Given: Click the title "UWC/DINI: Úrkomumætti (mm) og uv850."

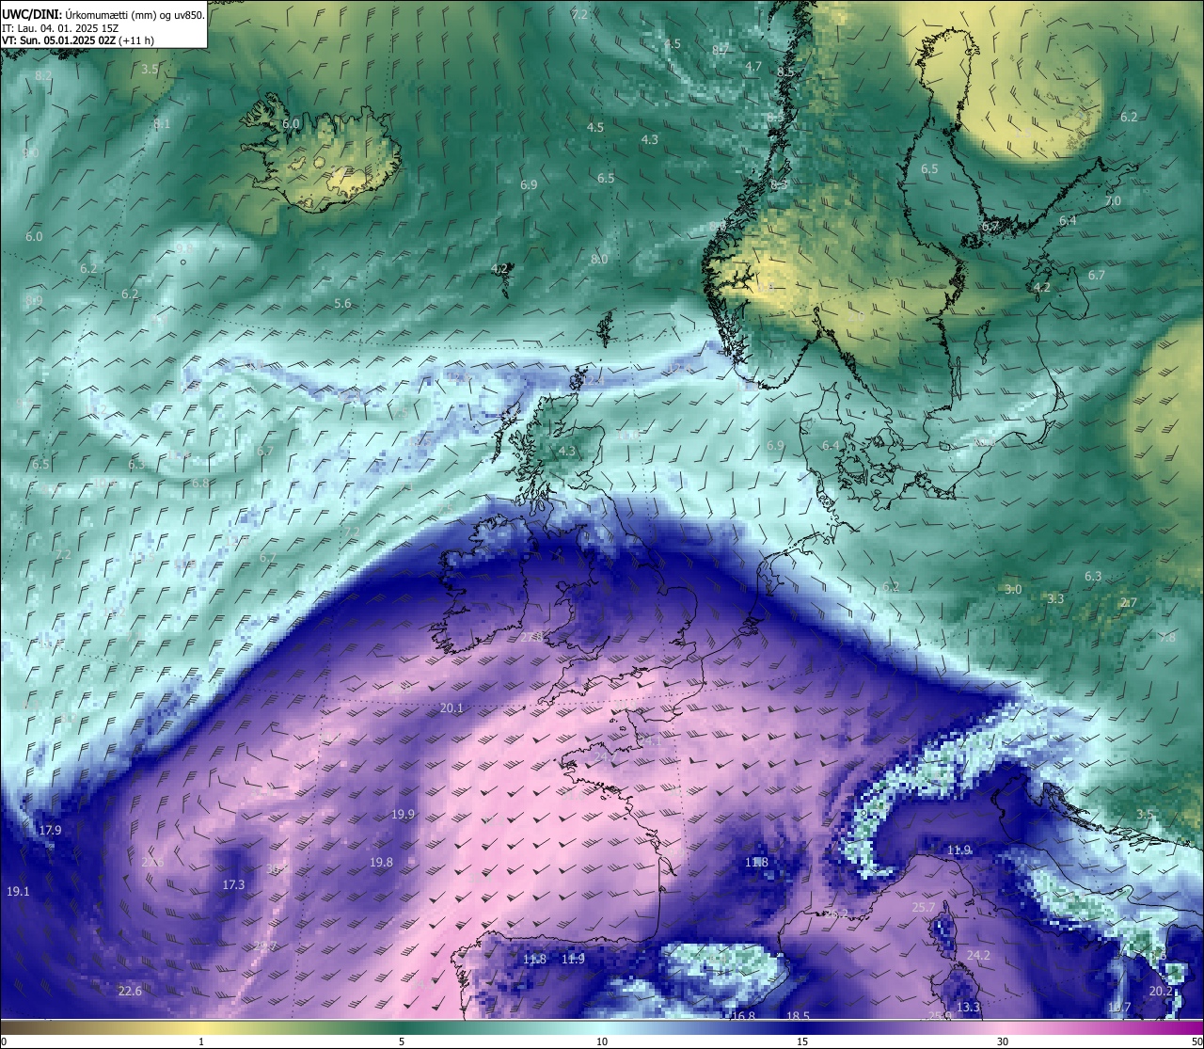Looking at the screenshot, I should pos(103,15).
